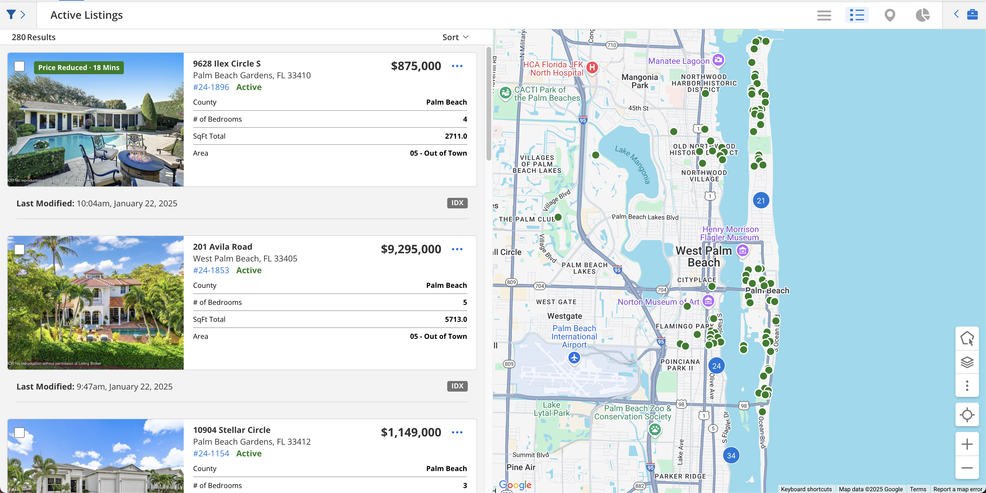
Task: Click Palm Beach International Airport marker
Action: 574,358
